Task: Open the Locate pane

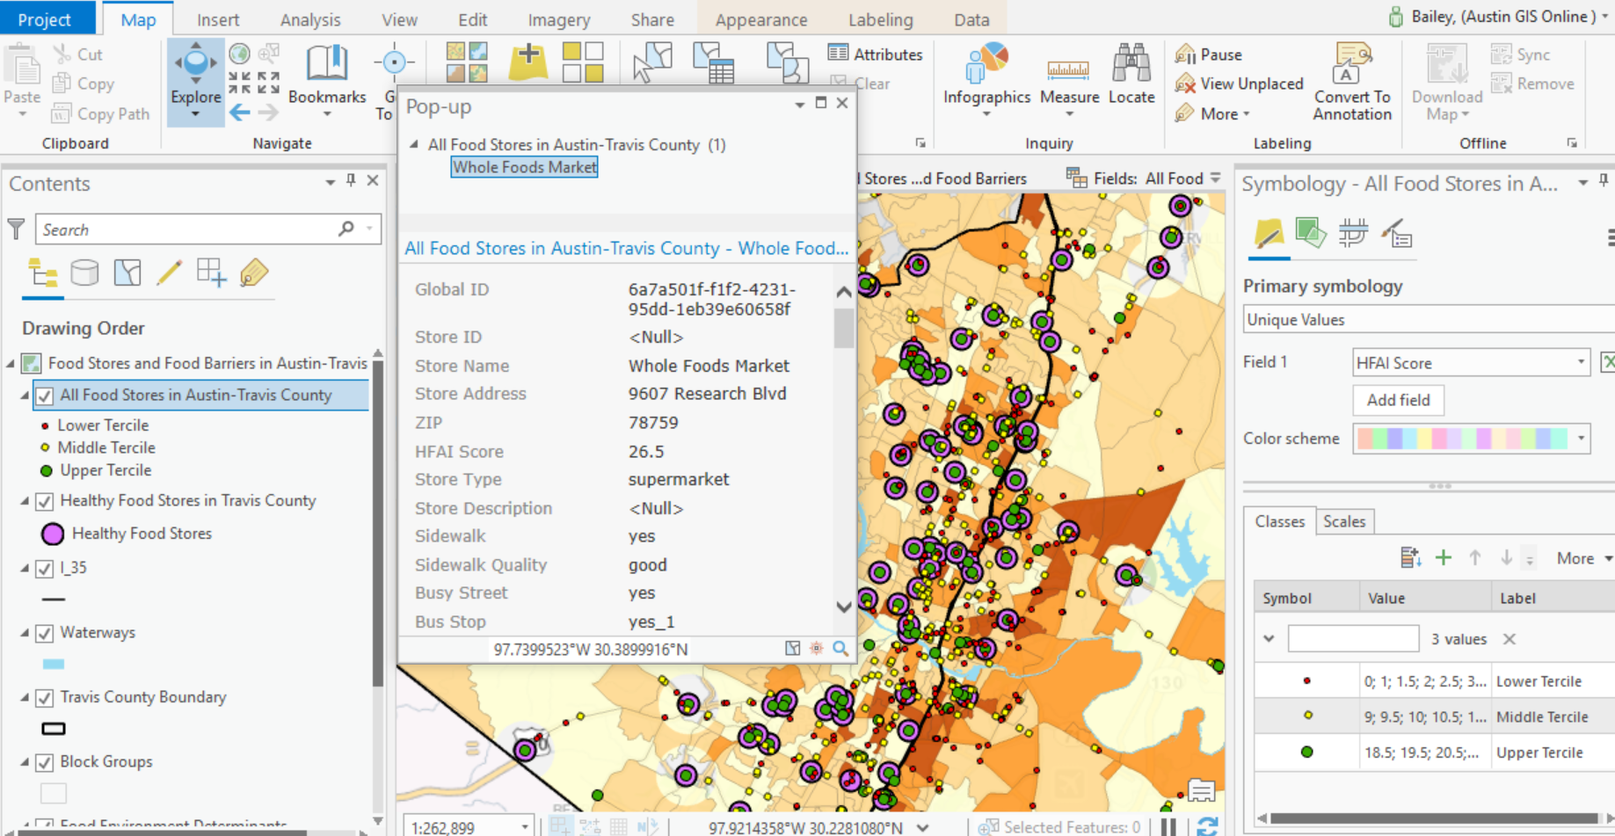Action: tap(1131, 75)
